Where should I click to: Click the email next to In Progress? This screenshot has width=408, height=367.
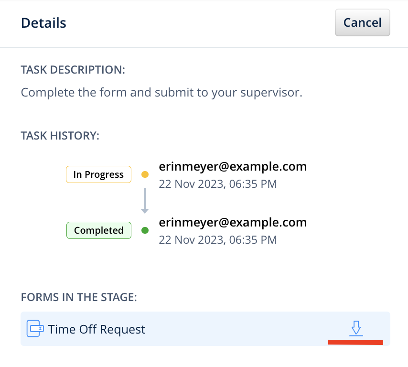pyautogui.click(x=233, y=166)
